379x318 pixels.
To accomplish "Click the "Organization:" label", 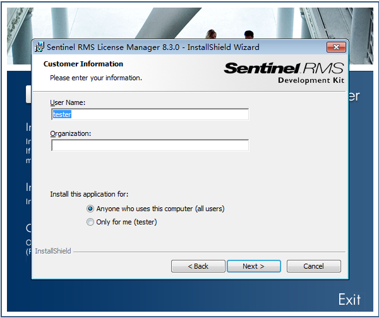I will pyautogui.click(x=71, y=133).
